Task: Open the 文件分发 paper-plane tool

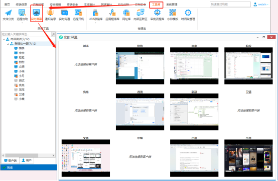Action: tap(8, 15)
